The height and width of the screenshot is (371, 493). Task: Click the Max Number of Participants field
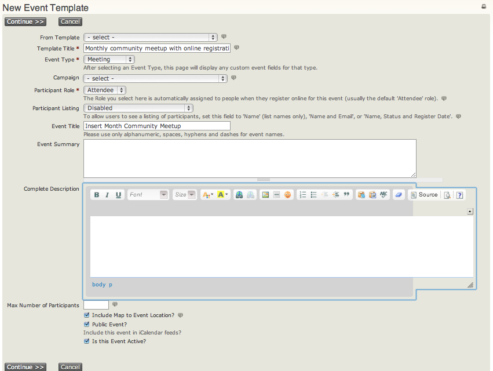96,305
